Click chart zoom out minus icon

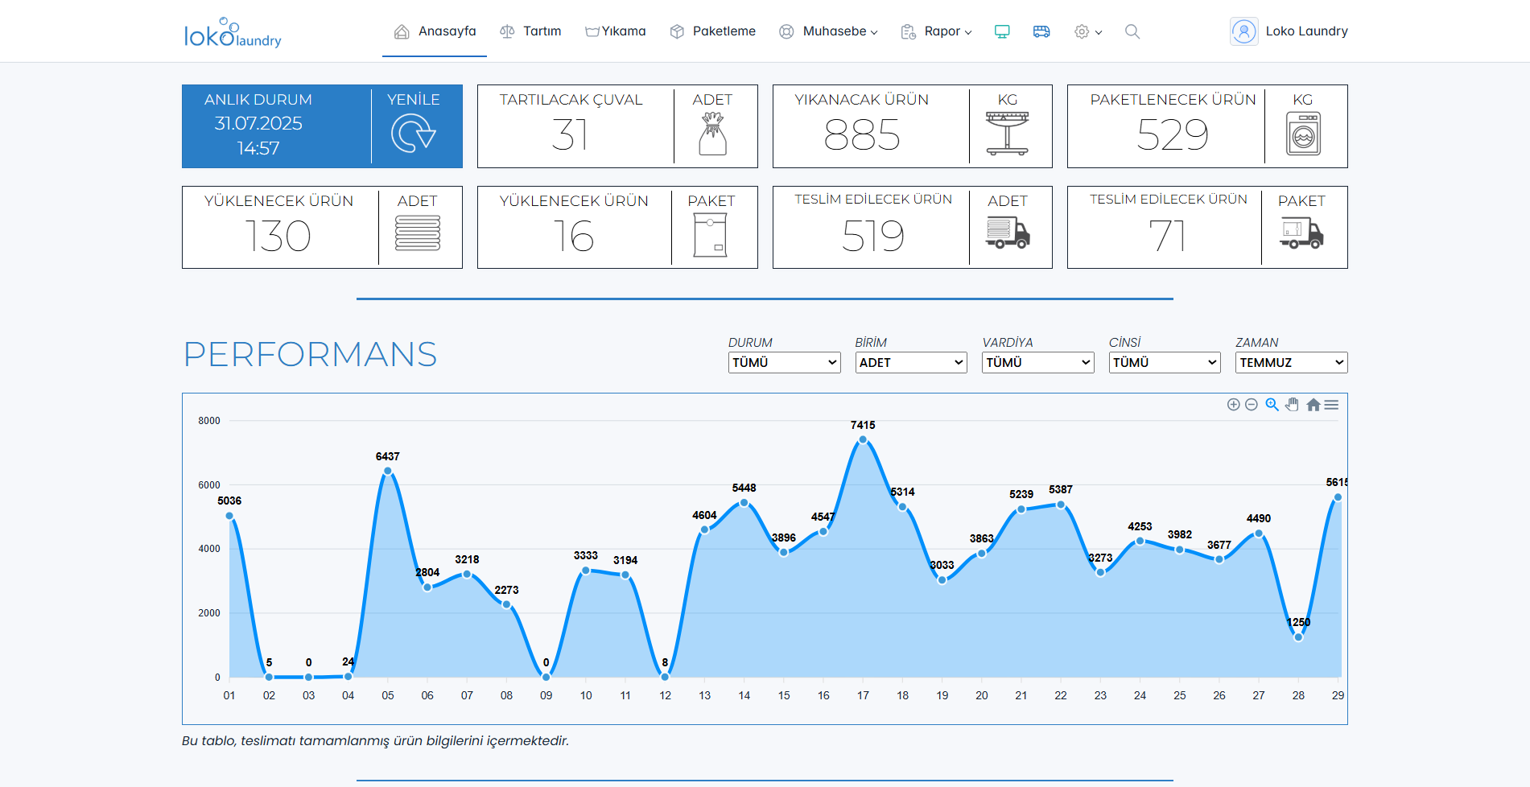(x=1252, y=405)
